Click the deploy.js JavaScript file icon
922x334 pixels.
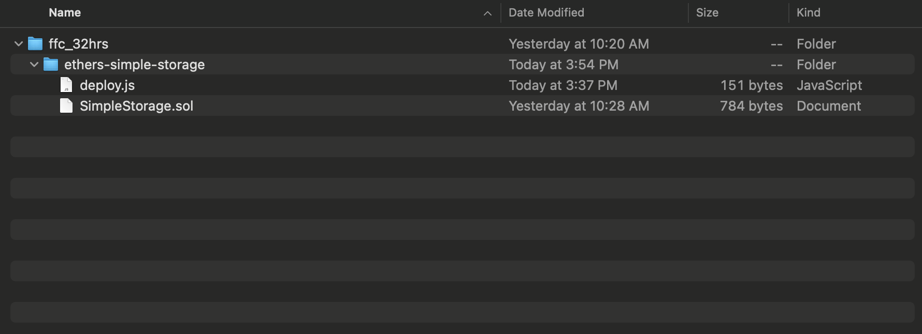tap(66, 85)
